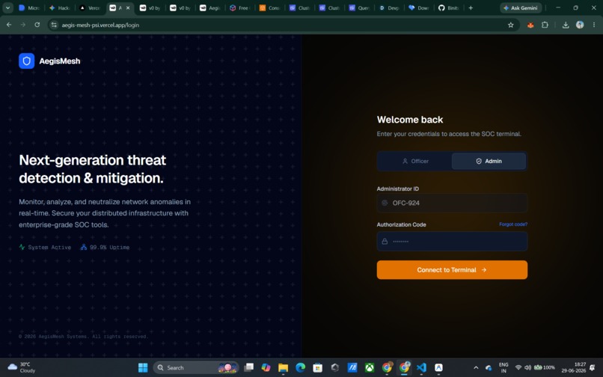Switch to the Vercel browser tab
603x377 pixels.
[90, 7]
